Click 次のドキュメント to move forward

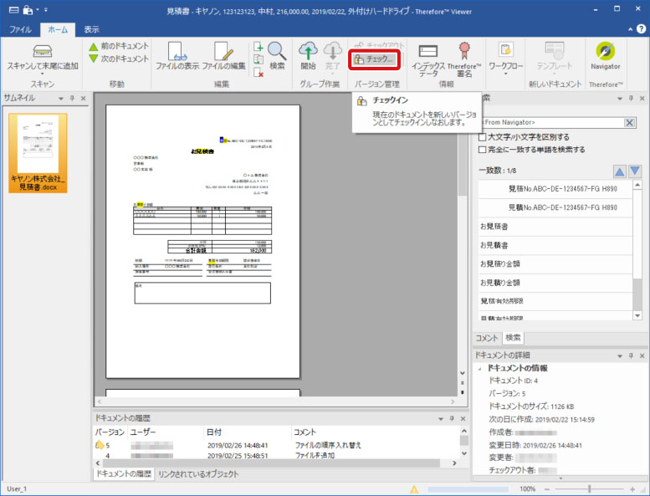point(118,59)
